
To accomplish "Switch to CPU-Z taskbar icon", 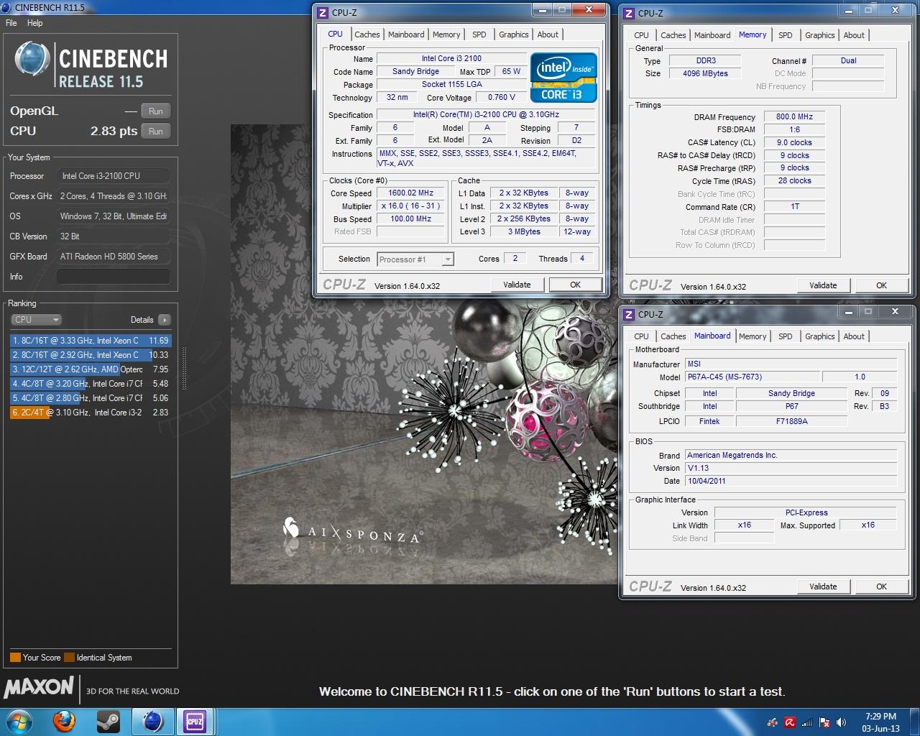I will click(x=195, y=721).
